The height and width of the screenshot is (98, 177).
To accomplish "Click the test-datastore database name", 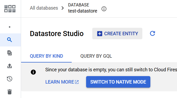I will tap(83, 11).
